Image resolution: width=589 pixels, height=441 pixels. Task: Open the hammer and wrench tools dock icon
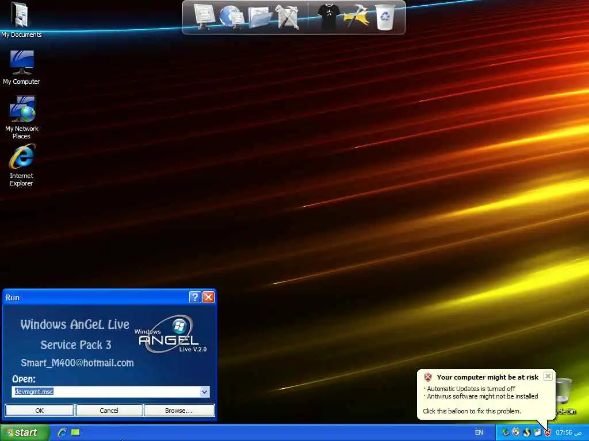pyautogui.click(x=288, y=17)
